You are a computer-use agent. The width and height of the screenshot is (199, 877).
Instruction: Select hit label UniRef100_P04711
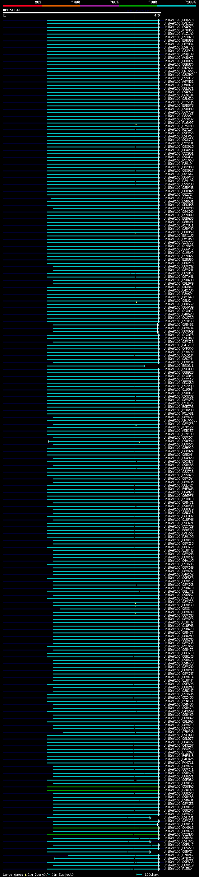[178, 763]
